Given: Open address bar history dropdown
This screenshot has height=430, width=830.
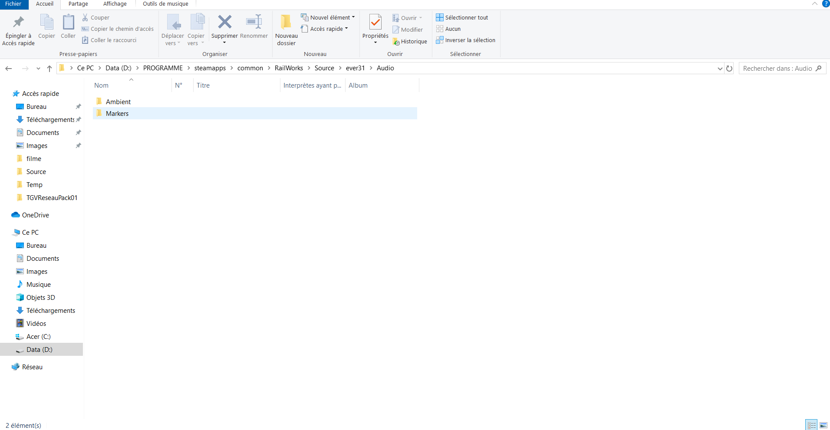Looking at the screenshot, I should (x=720, y=69).
